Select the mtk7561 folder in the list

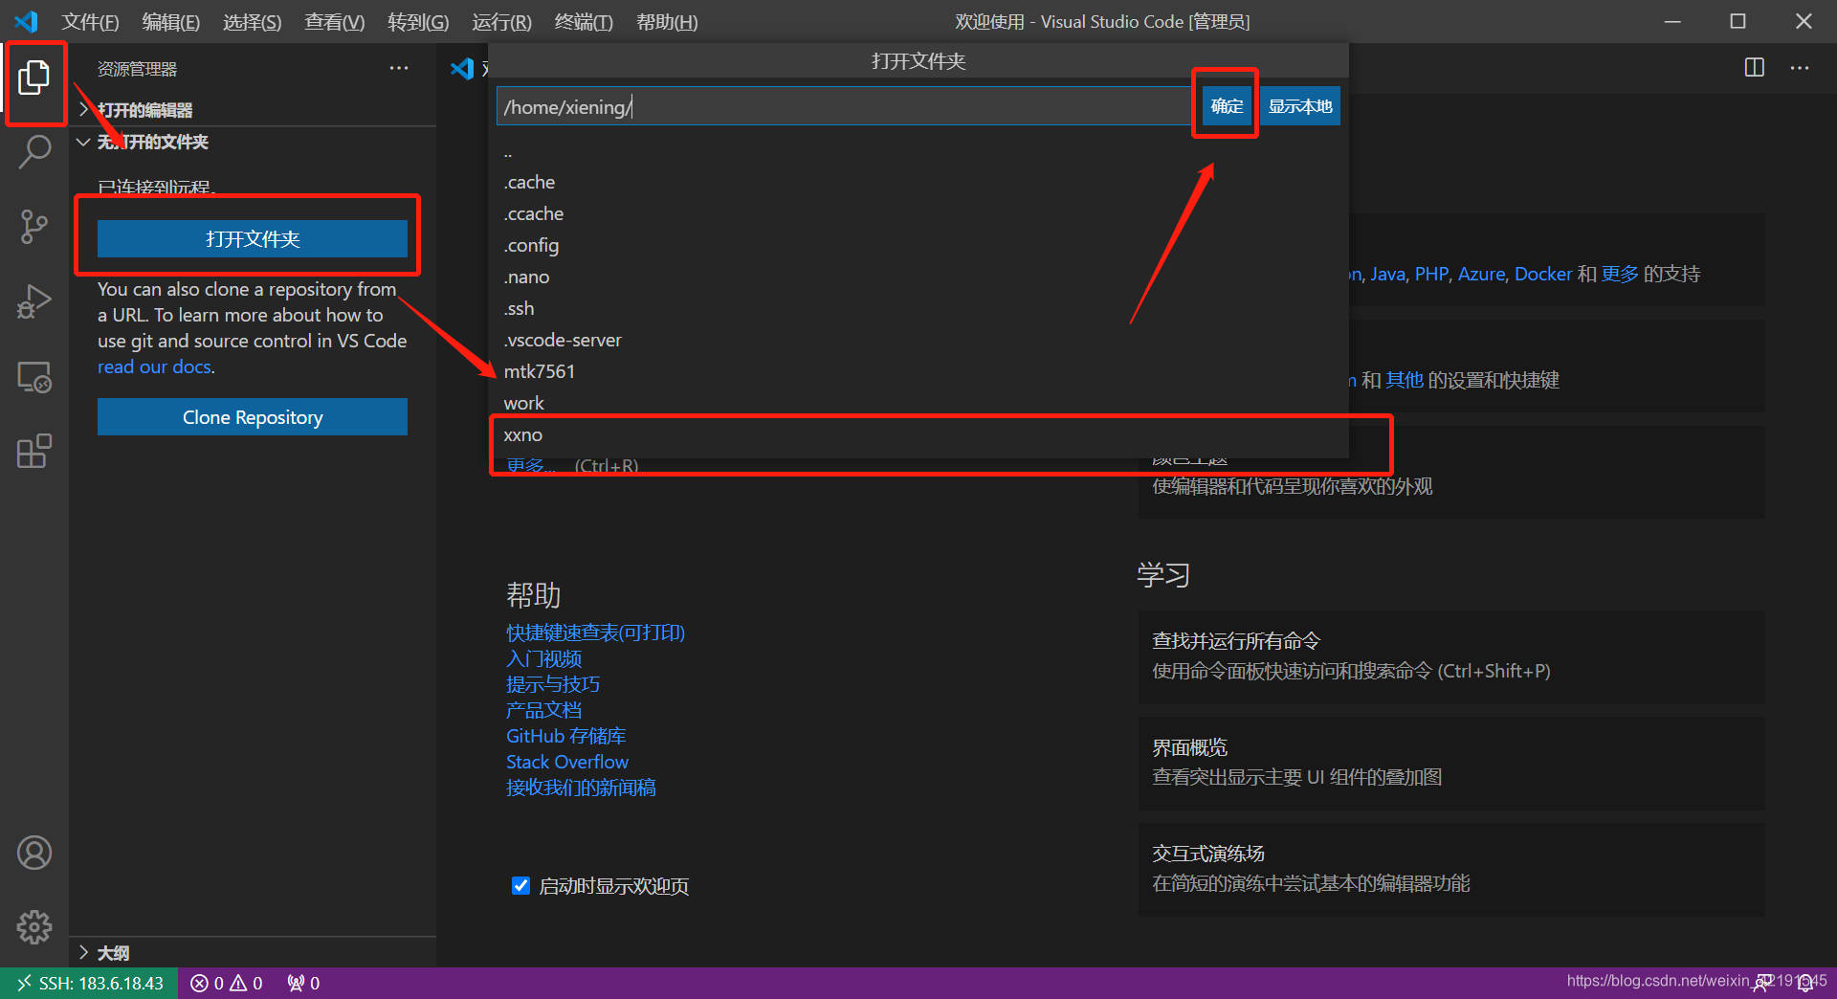click(x=540, y=371)
